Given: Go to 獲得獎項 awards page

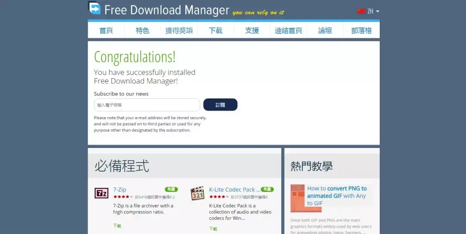Looking at the screenshot, I should 179,31.
